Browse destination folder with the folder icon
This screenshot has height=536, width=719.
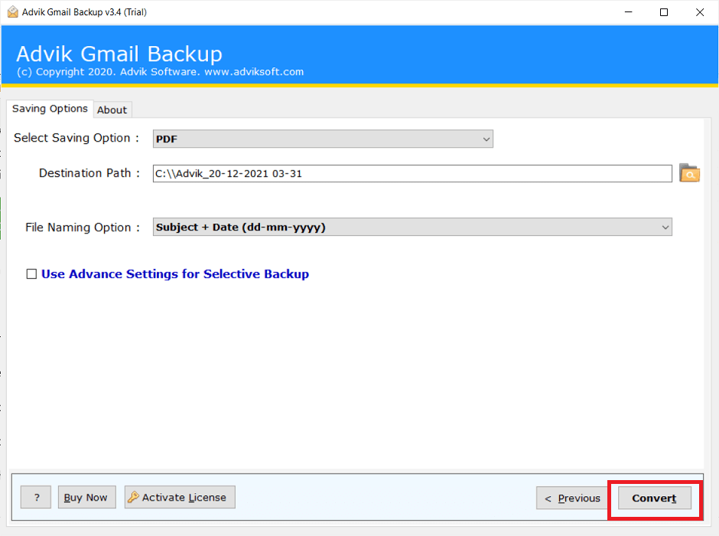tap(689, 173)
